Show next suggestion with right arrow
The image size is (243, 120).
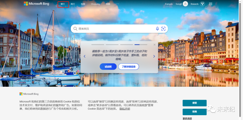point(154,56)
